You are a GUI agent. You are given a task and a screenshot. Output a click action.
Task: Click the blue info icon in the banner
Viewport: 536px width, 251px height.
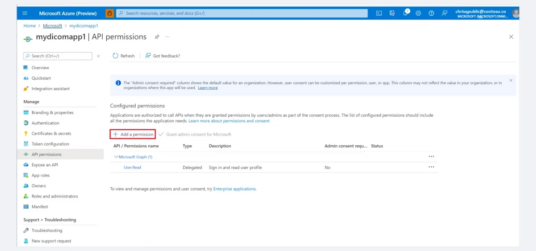click(118, 83)
